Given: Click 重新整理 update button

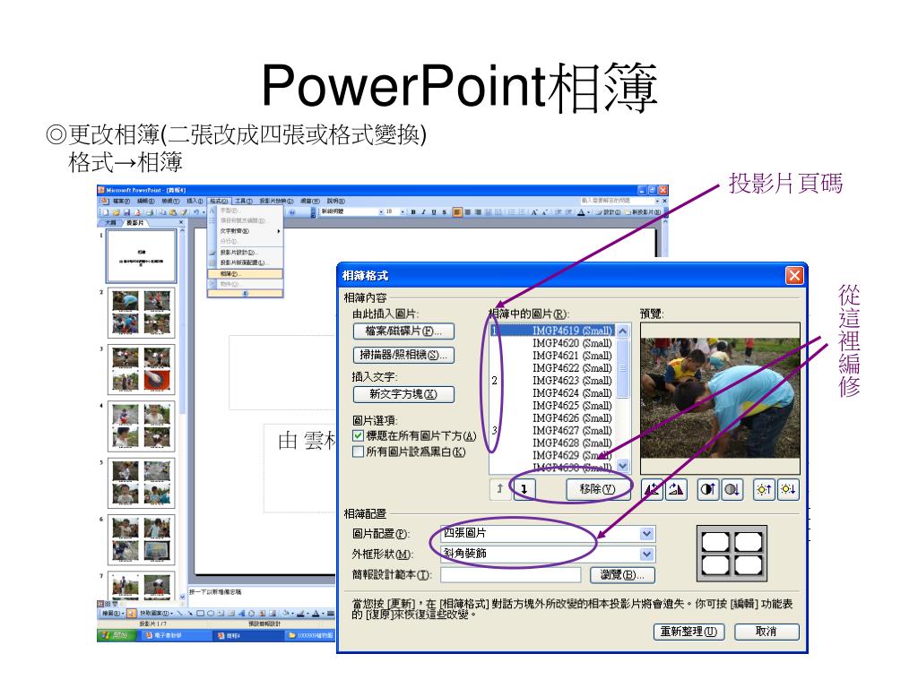Looking at the screenshot, I should click(x=688, y=632).
